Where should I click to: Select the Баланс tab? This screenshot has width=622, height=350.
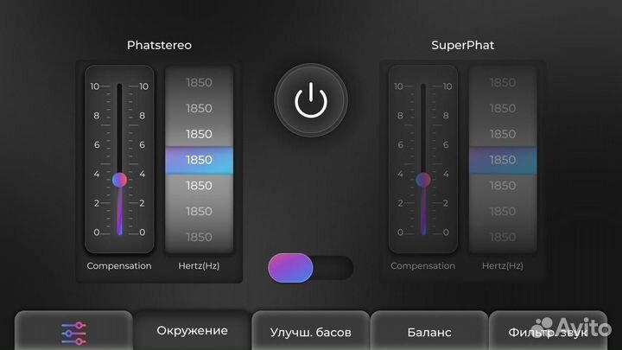click(429, 332)
